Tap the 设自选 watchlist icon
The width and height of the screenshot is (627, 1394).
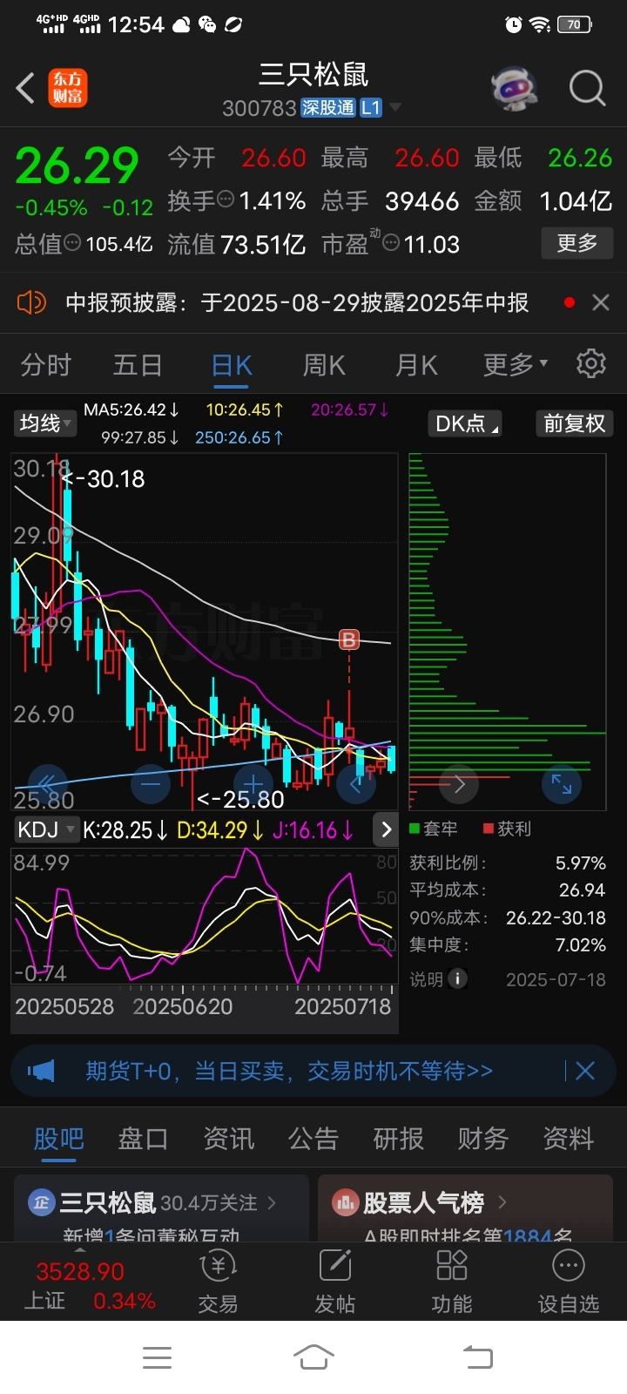coord(569,1281)
